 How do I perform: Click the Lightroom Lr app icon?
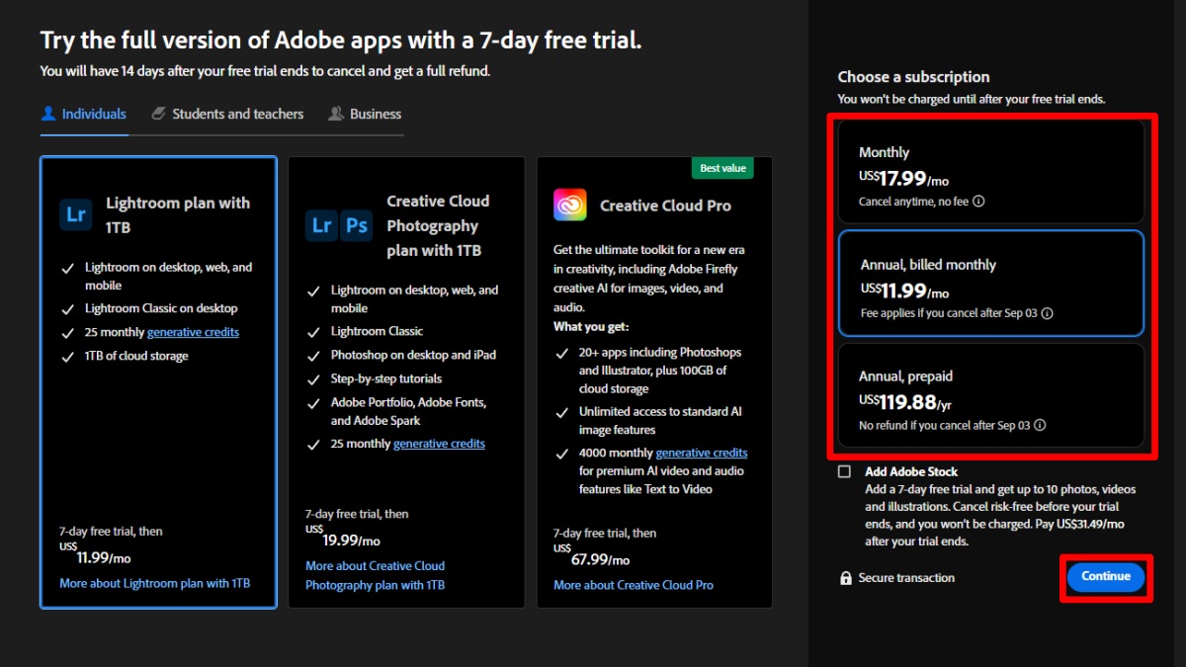point(76,213)
